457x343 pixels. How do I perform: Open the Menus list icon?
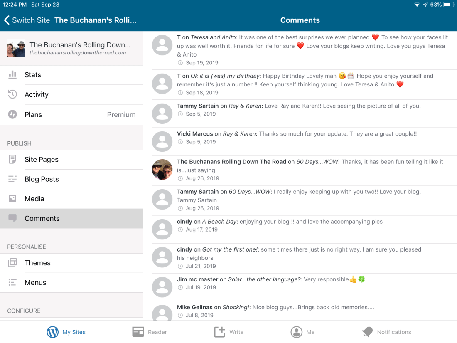12,282
